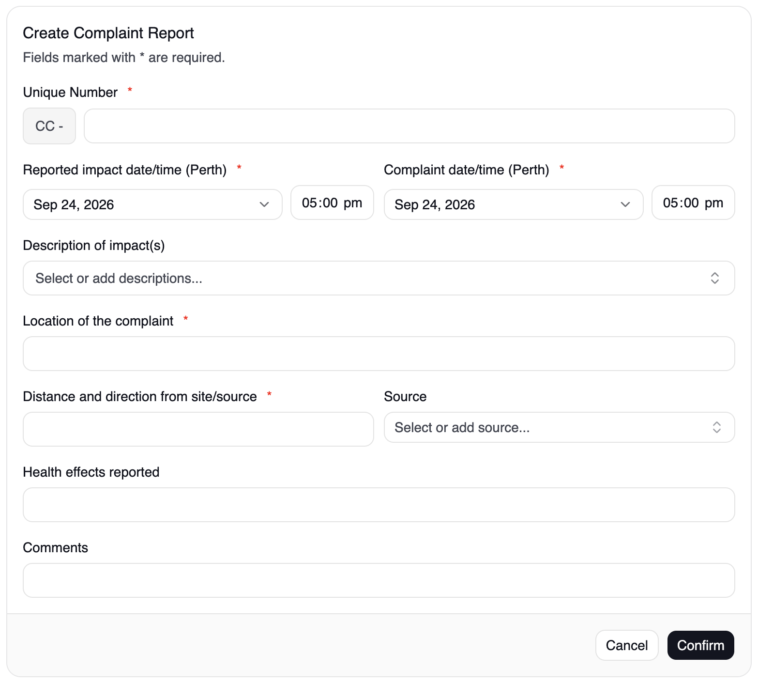
Task: Set the Complaint time field
Action: click(693, 202)
